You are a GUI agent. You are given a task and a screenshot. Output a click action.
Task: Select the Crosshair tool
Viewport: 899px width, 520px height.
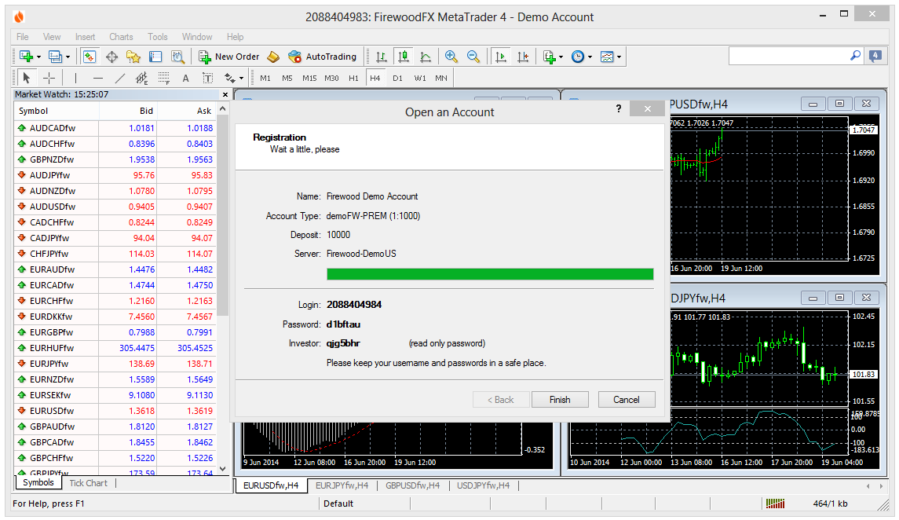(x=49, y=78)
